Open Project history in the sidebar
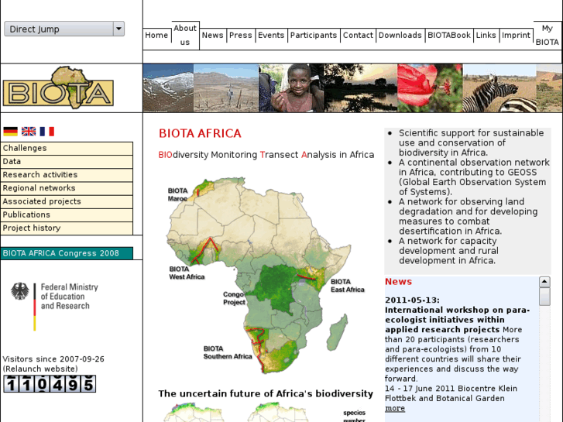This screenshot has height=422, width=563. click(x=67, y=228)
